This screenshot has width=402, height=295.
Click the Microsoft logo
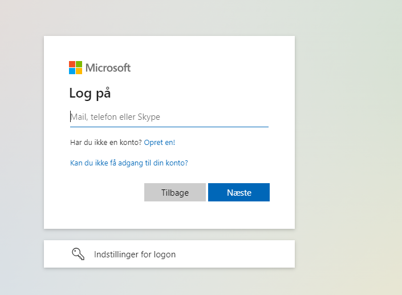[x=100, y=68]
